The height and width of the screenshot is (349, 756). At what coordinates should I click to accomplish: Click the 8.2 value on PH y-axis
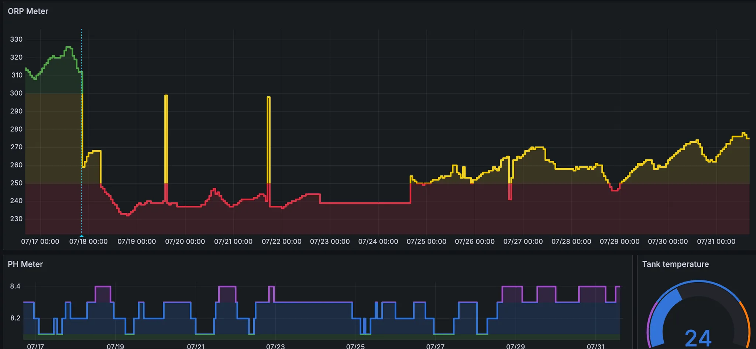15,318
